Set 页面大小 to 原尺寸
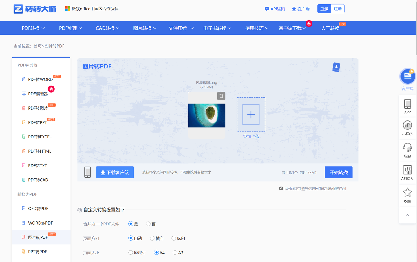The width and height of the screenshot is (417, 262). 131,252
